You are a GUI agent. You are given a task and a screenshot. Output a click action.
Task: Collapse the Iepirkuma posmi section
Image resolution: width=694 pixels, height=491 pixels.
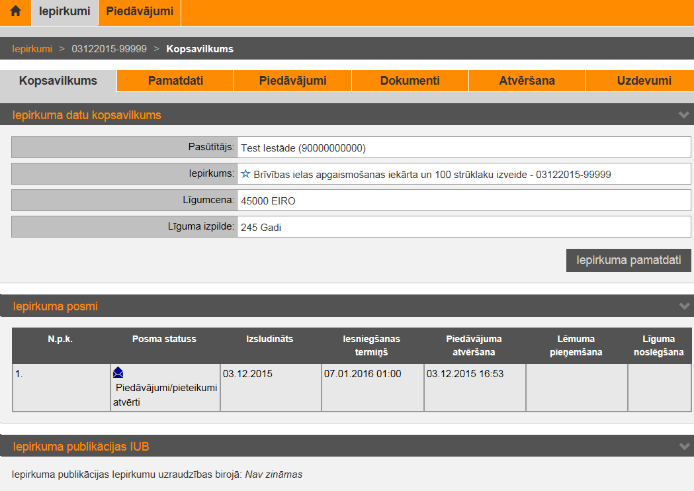click(x=683, y=306)
